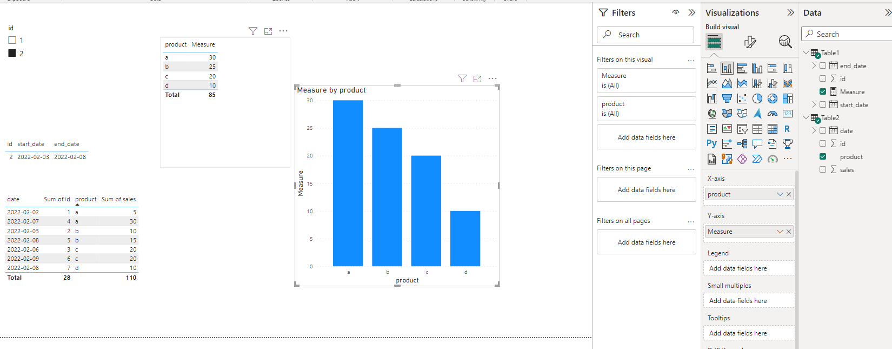Click the Legend add data fields well
Viewport: 892px width, 349px height.
pos(749,268)
